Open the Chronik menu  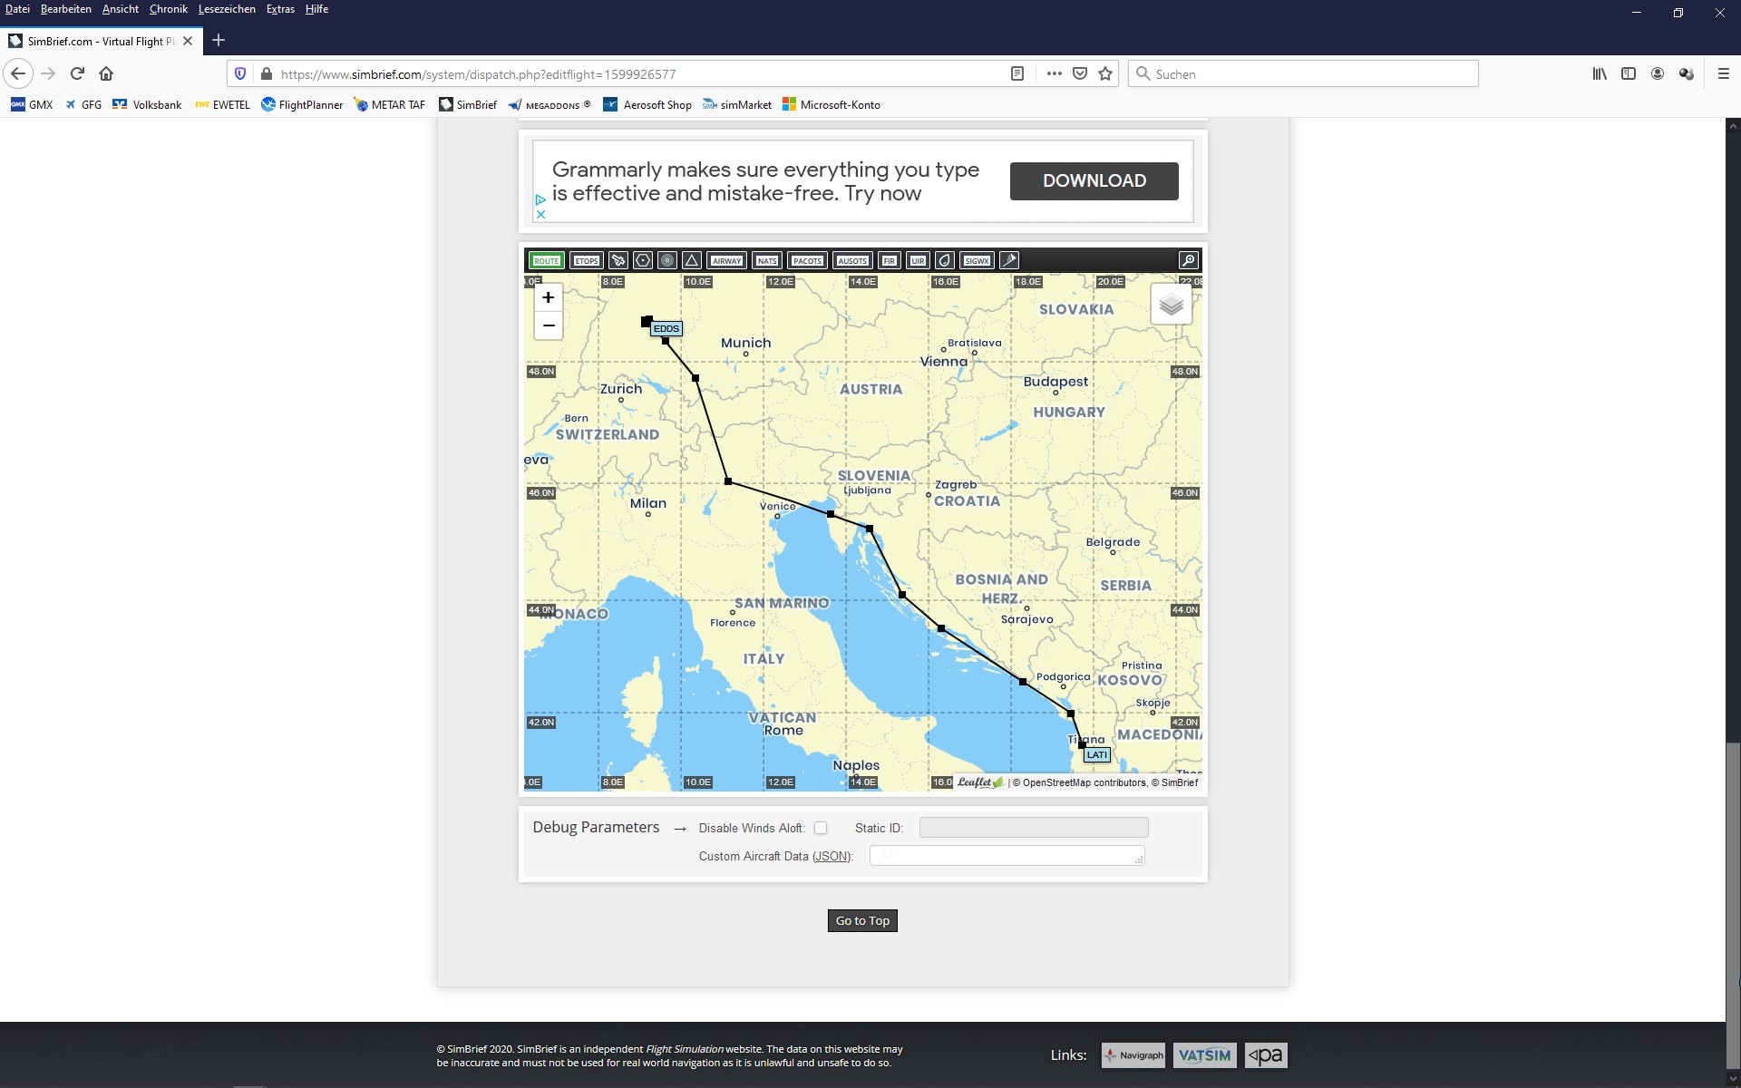[x=169, y=9]
